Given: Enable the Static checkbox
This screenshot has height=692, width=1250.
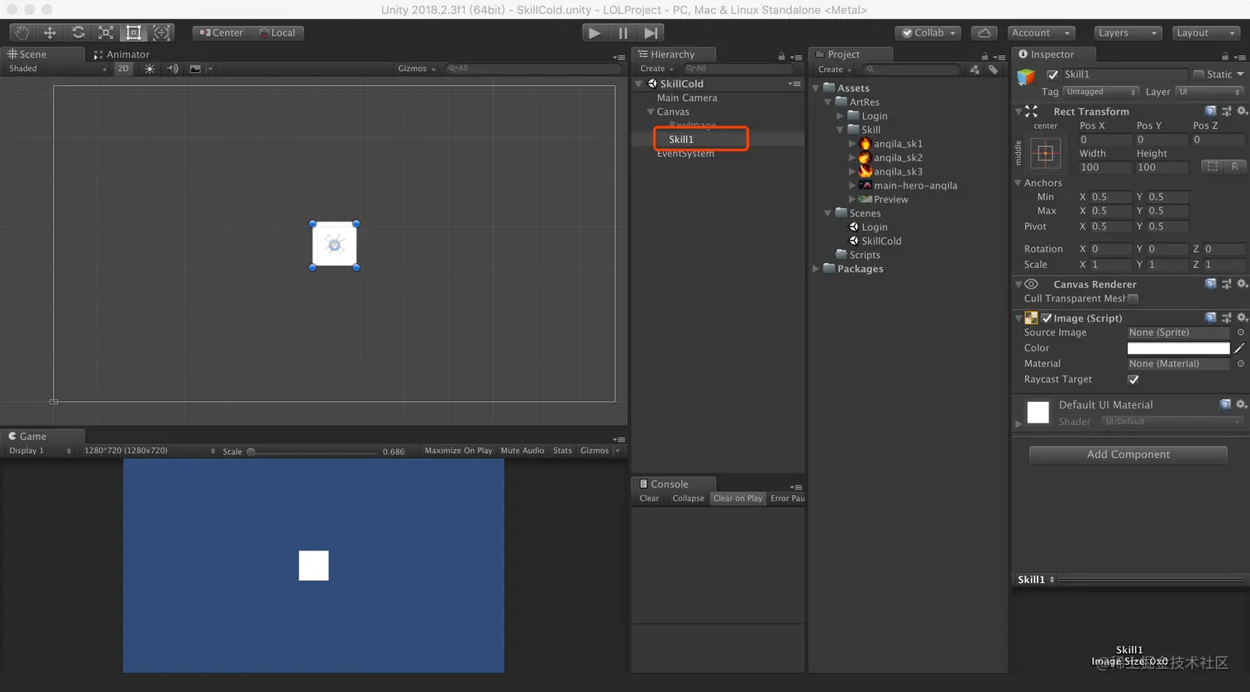Looking at the screenshot, I should point(1199,74).
